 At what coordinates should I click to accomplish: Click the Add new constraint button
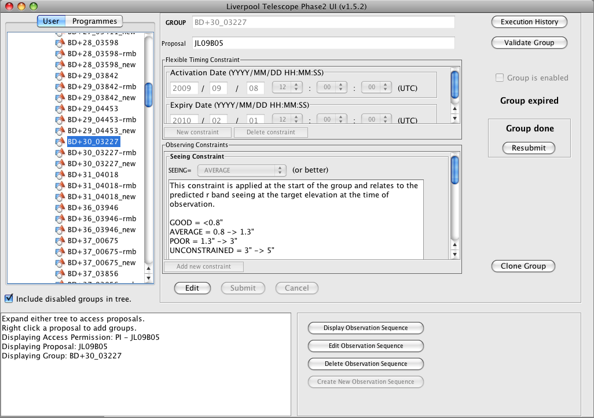203,266
